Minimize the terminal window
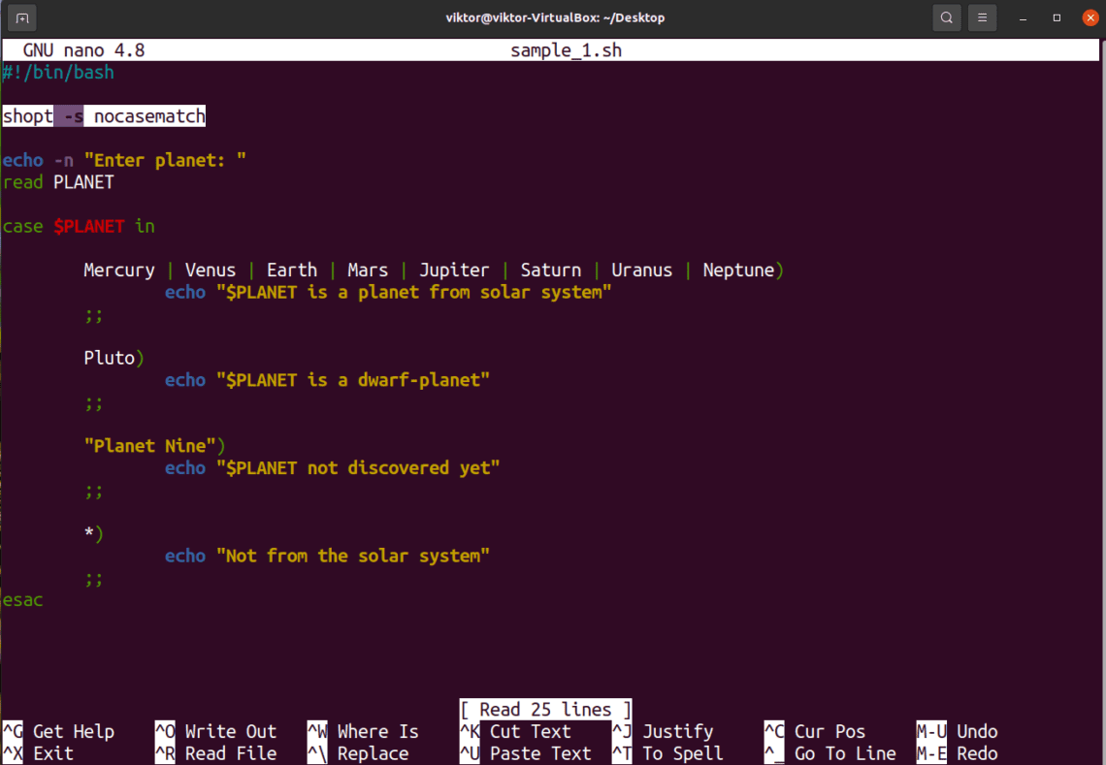 [x=1023, y=18]
